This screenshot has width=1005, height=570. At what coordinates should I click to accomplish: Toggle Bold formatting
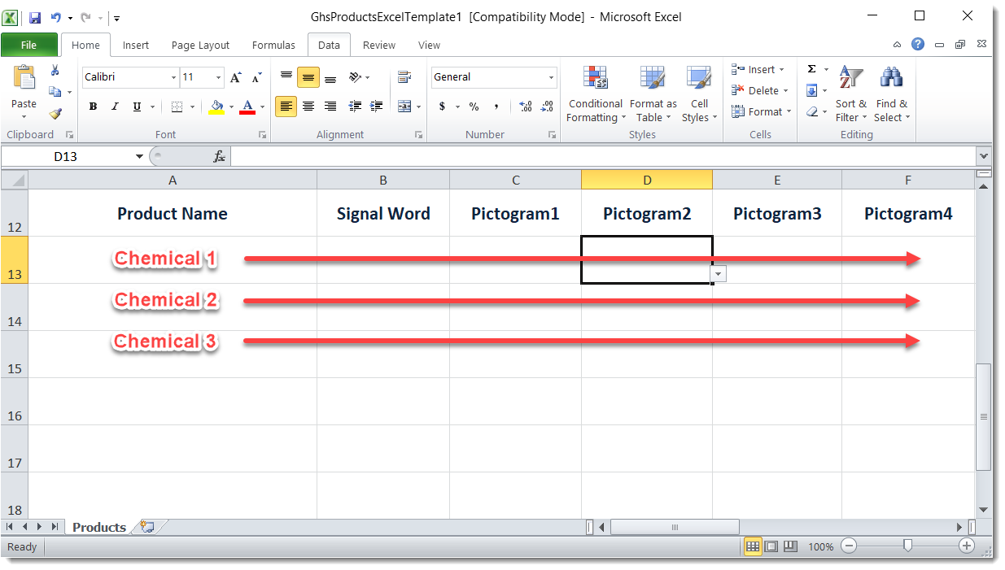point(93,107)
